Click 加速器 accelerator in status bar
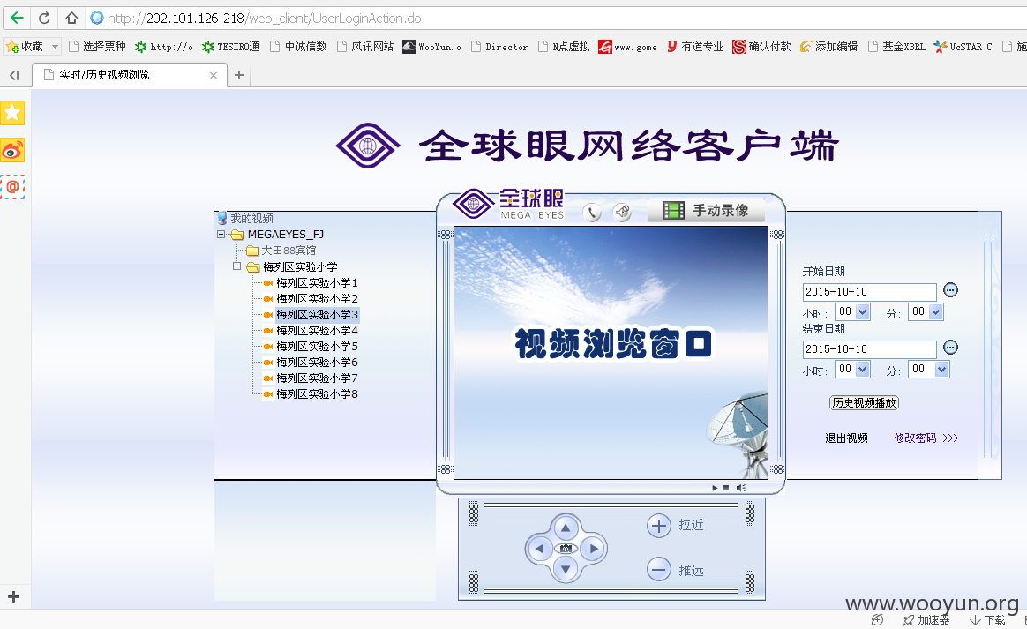Image resolution: width=1027 pixels, height=629 pixels. pyautogui.click(x=926, y=620)
